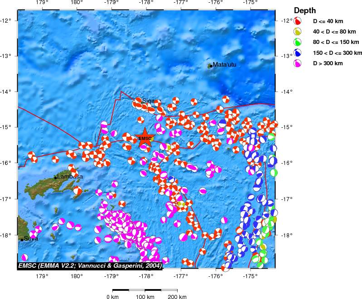Click the black city dot for Mata'utu
This screenshot has width=362, height=299.
(211, 66)
